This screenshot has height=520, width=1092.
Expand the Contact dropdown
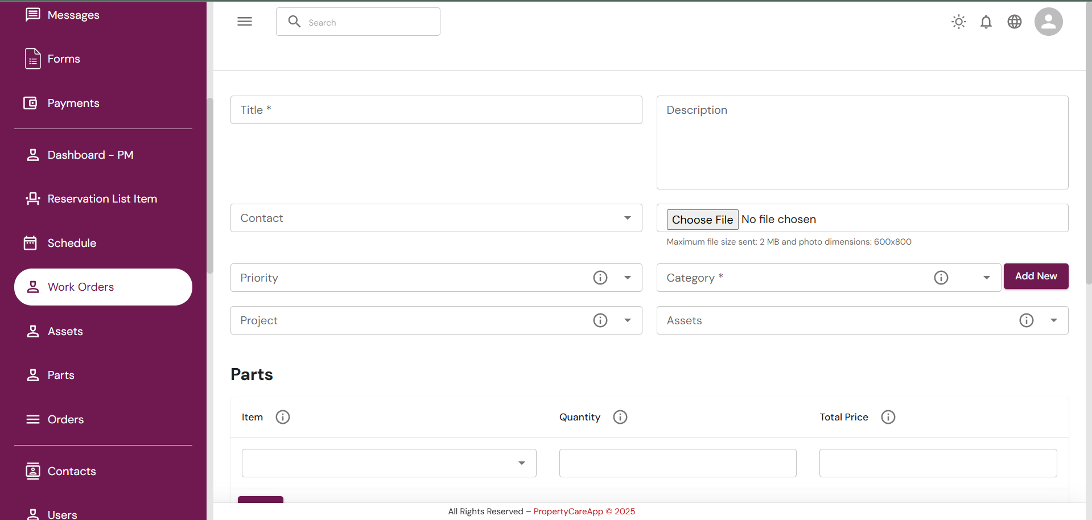point(627,218)
